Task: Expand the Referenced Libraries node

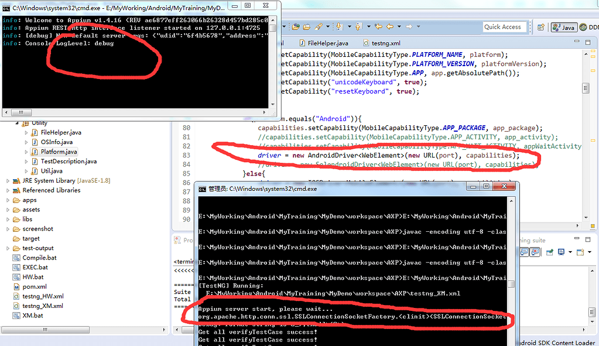Action: click(8, 190)
